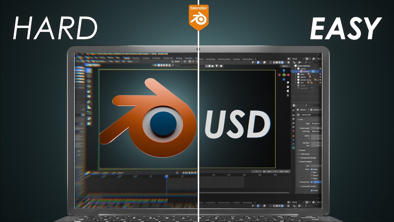
Task: Click the Camera.001 data name field
Action: click(x=311, y=115)
